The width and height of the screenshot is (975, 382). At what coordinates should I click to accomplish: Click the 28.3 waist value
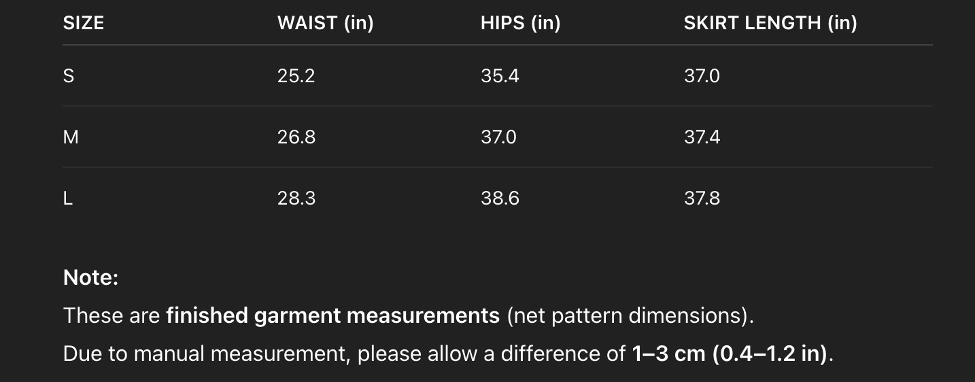(296, 198)
